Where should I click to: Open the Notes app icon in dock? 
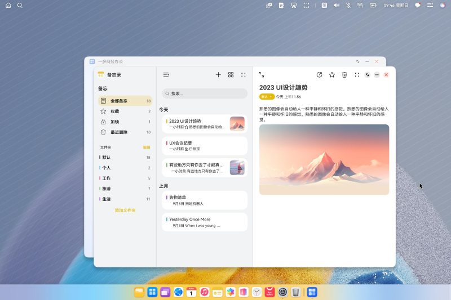[x=218, y=292]
